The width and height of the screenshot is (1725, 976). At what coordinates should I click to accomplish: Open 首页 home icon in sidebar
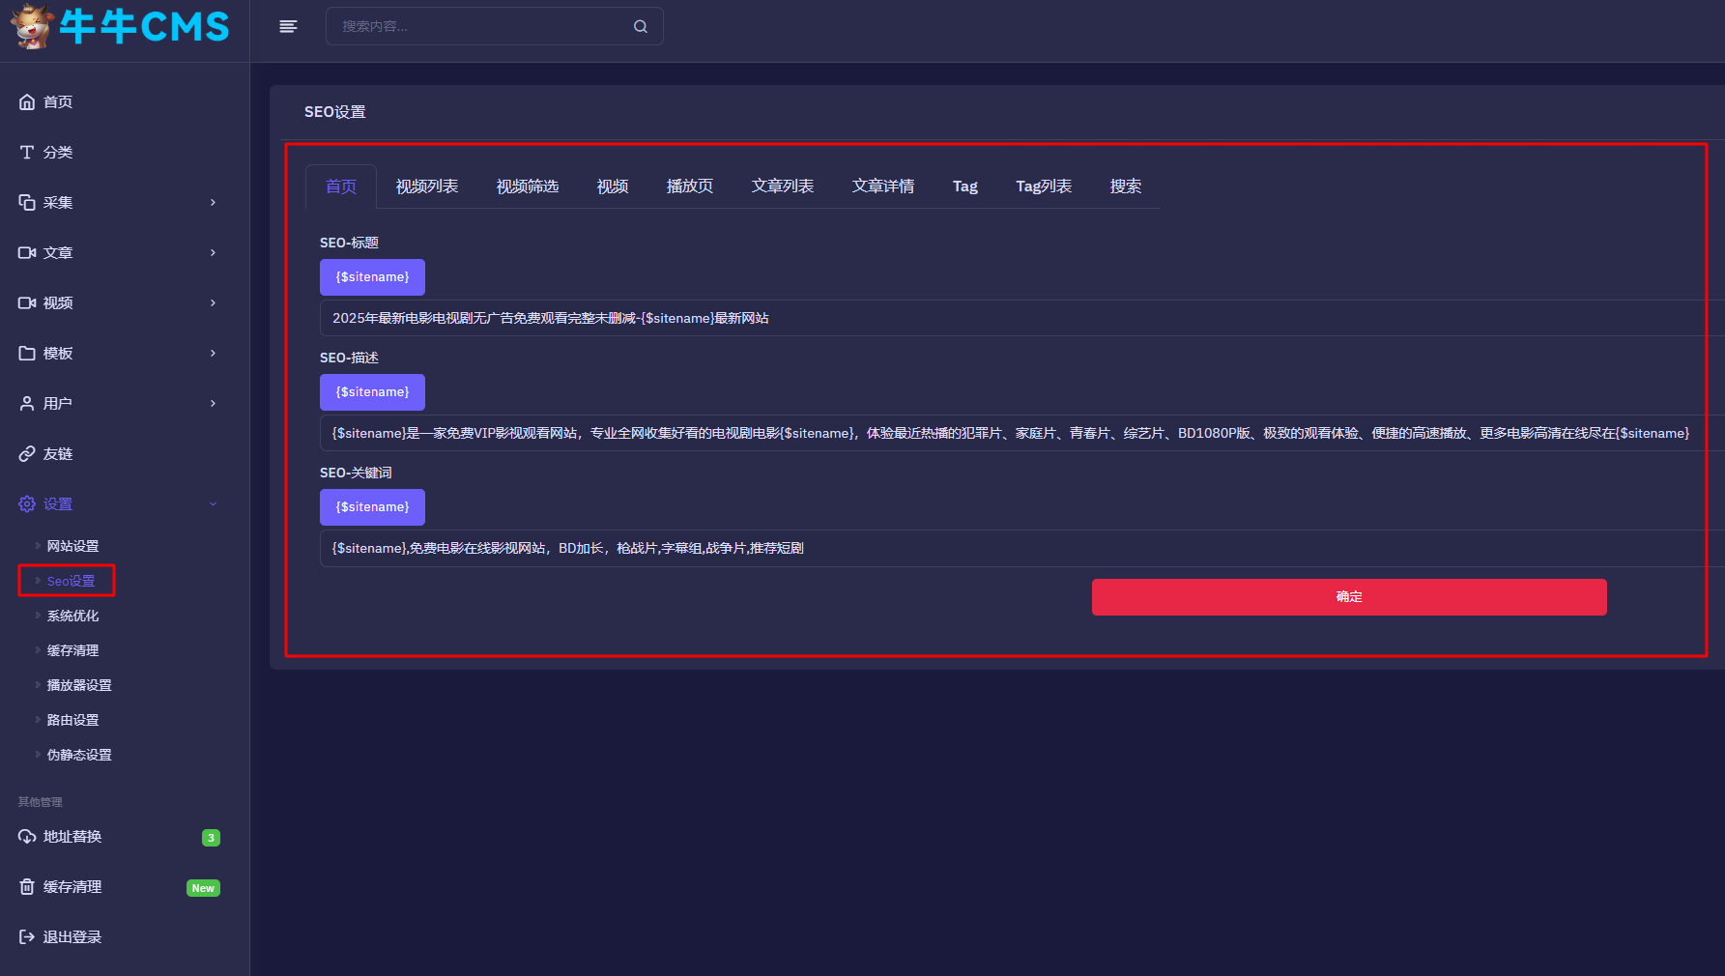(x=27, y=101)
